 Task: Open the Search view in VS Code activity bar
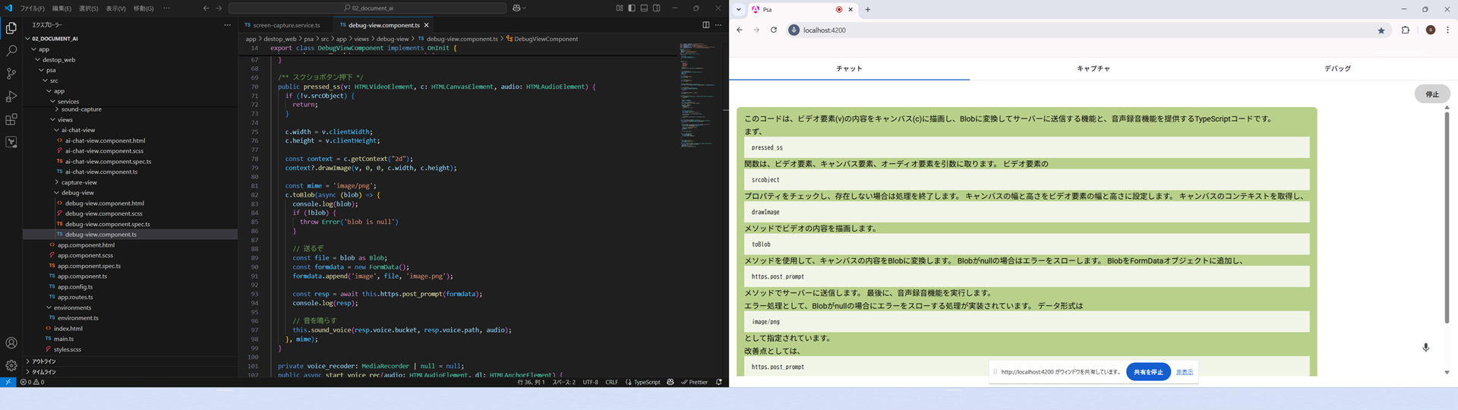(11, 51)
